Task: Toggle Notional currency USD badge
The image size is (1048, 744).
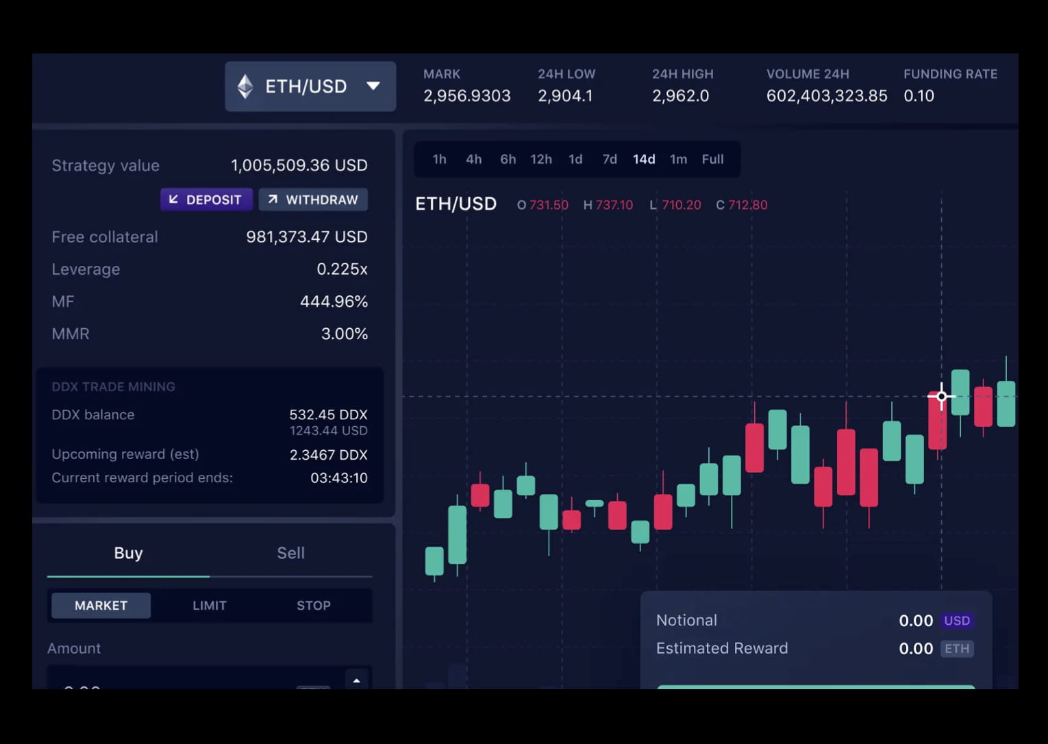Action: click(956, 621)
